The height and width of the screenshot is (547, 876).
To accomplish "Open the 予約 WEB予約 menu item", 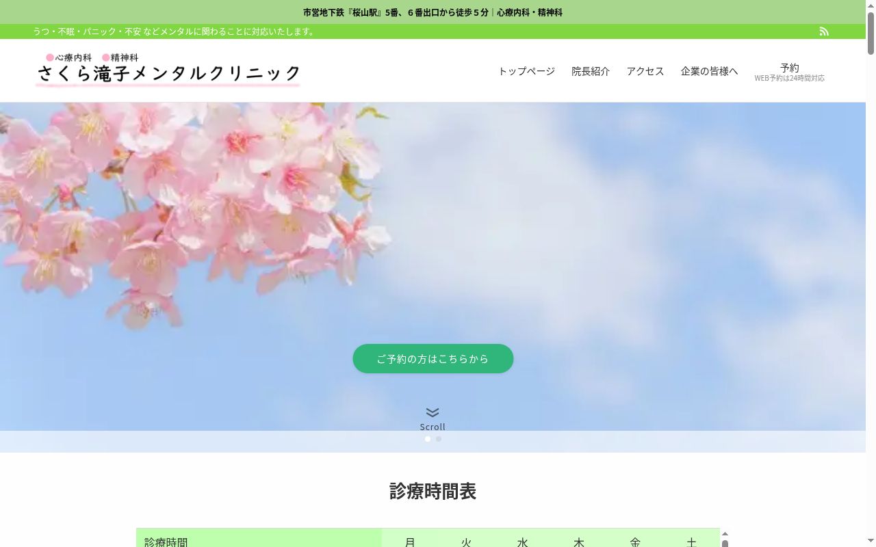I will click(x=789, y=72).
